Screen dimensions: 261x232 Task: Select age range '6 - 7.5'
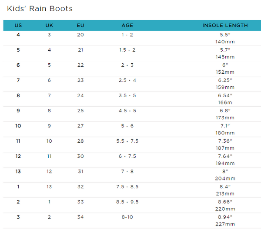[x=127, y=156]
